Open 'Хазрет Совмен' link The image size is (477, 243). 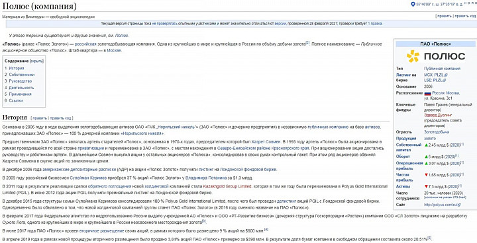266,142
